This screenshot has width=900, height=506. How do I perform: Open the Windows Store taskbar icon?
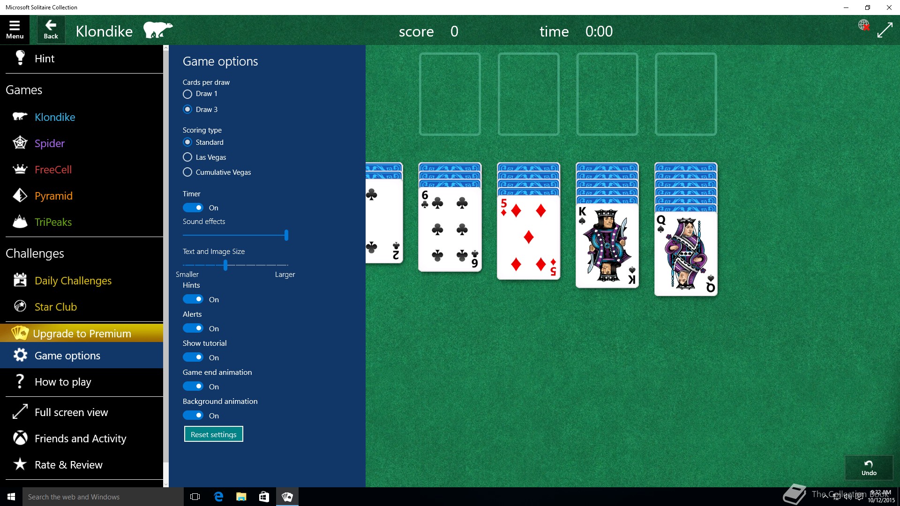pyautogui.click(x=264, y=497)
